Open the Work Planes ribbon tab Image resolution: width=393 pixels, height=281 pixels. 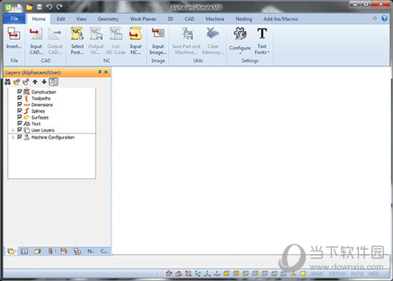pyautogui.click(x=143, y=19)
